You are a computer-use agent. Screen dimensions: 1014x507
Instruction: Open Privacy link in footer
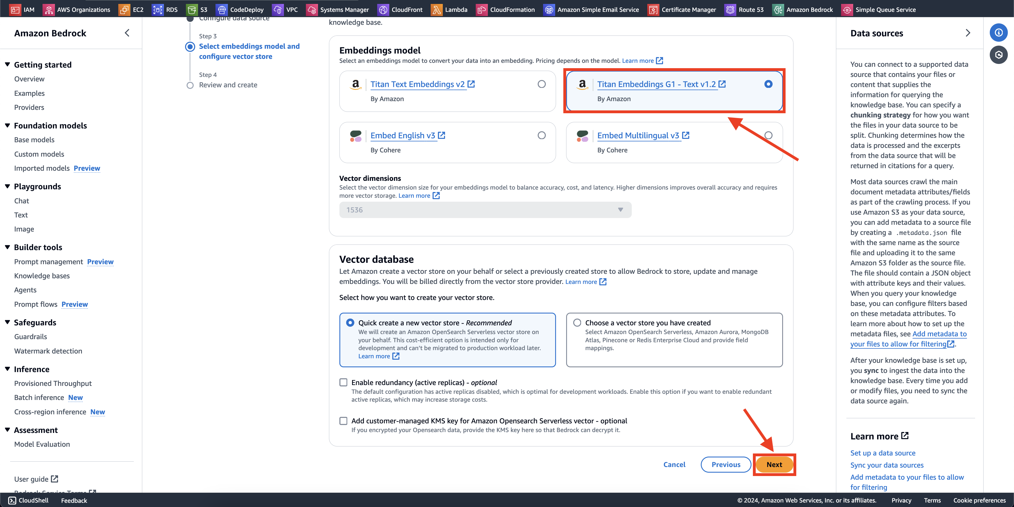click(x=901, y=500)
